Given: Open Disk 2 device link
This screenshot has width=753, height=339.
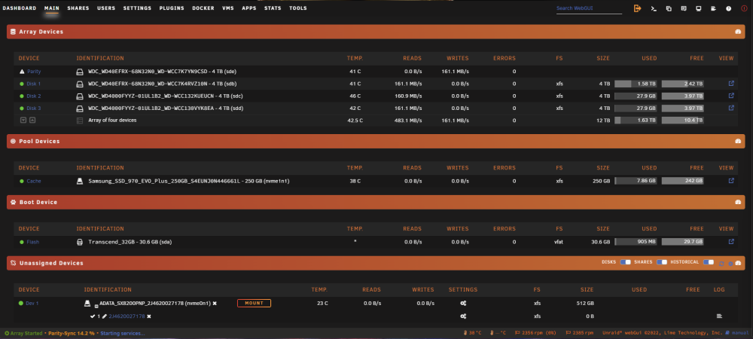Looking at the screenshot, I should tap(34, 96).
